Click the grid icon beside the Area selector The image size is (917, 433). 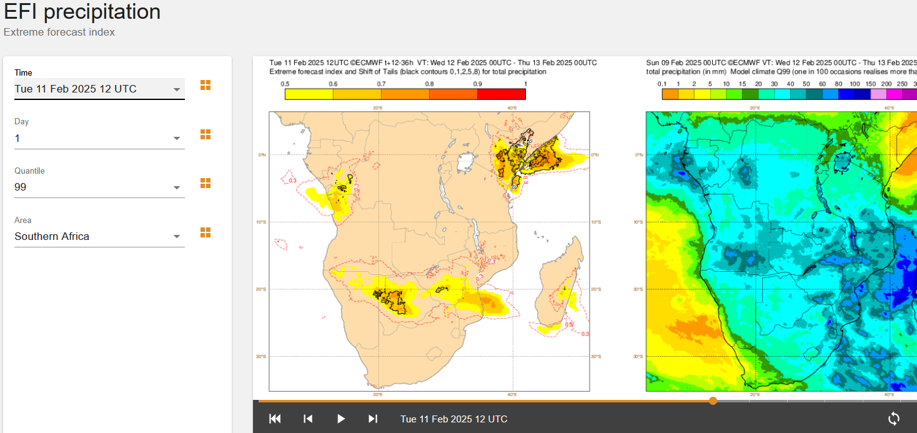click(x=206, y=232)
